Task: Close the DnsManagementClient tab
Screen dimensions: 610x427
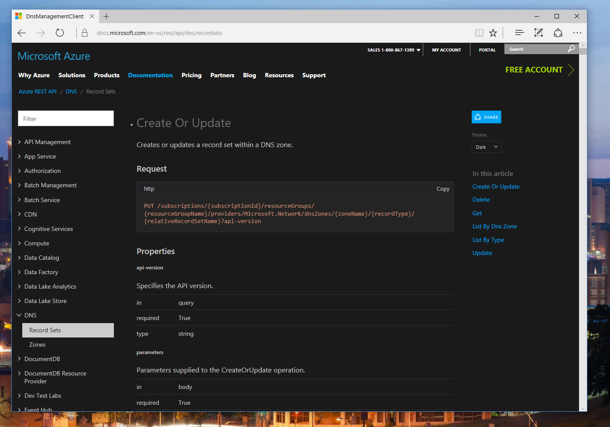Action: pyautogui.click(x=92, y=16)
